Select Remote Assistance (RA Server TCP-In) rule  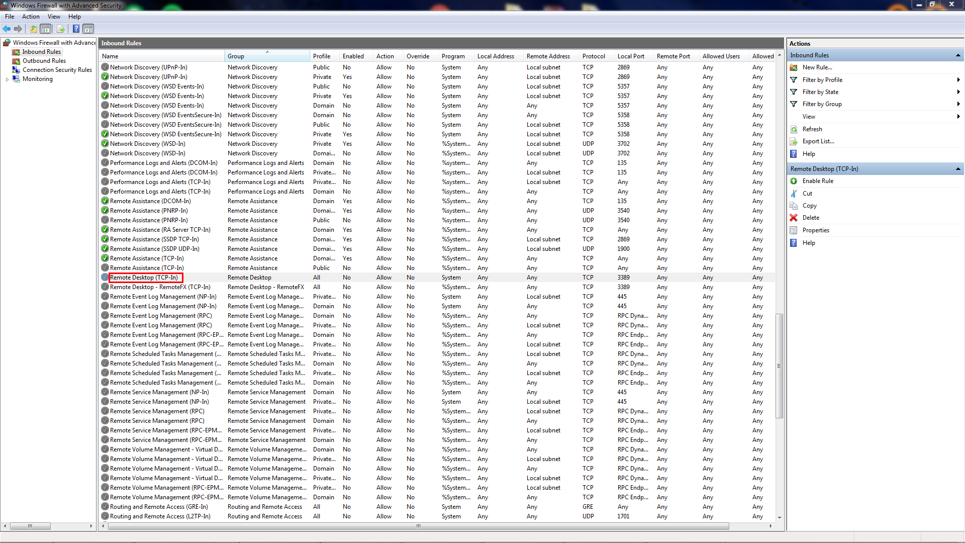tap(437, 230)
